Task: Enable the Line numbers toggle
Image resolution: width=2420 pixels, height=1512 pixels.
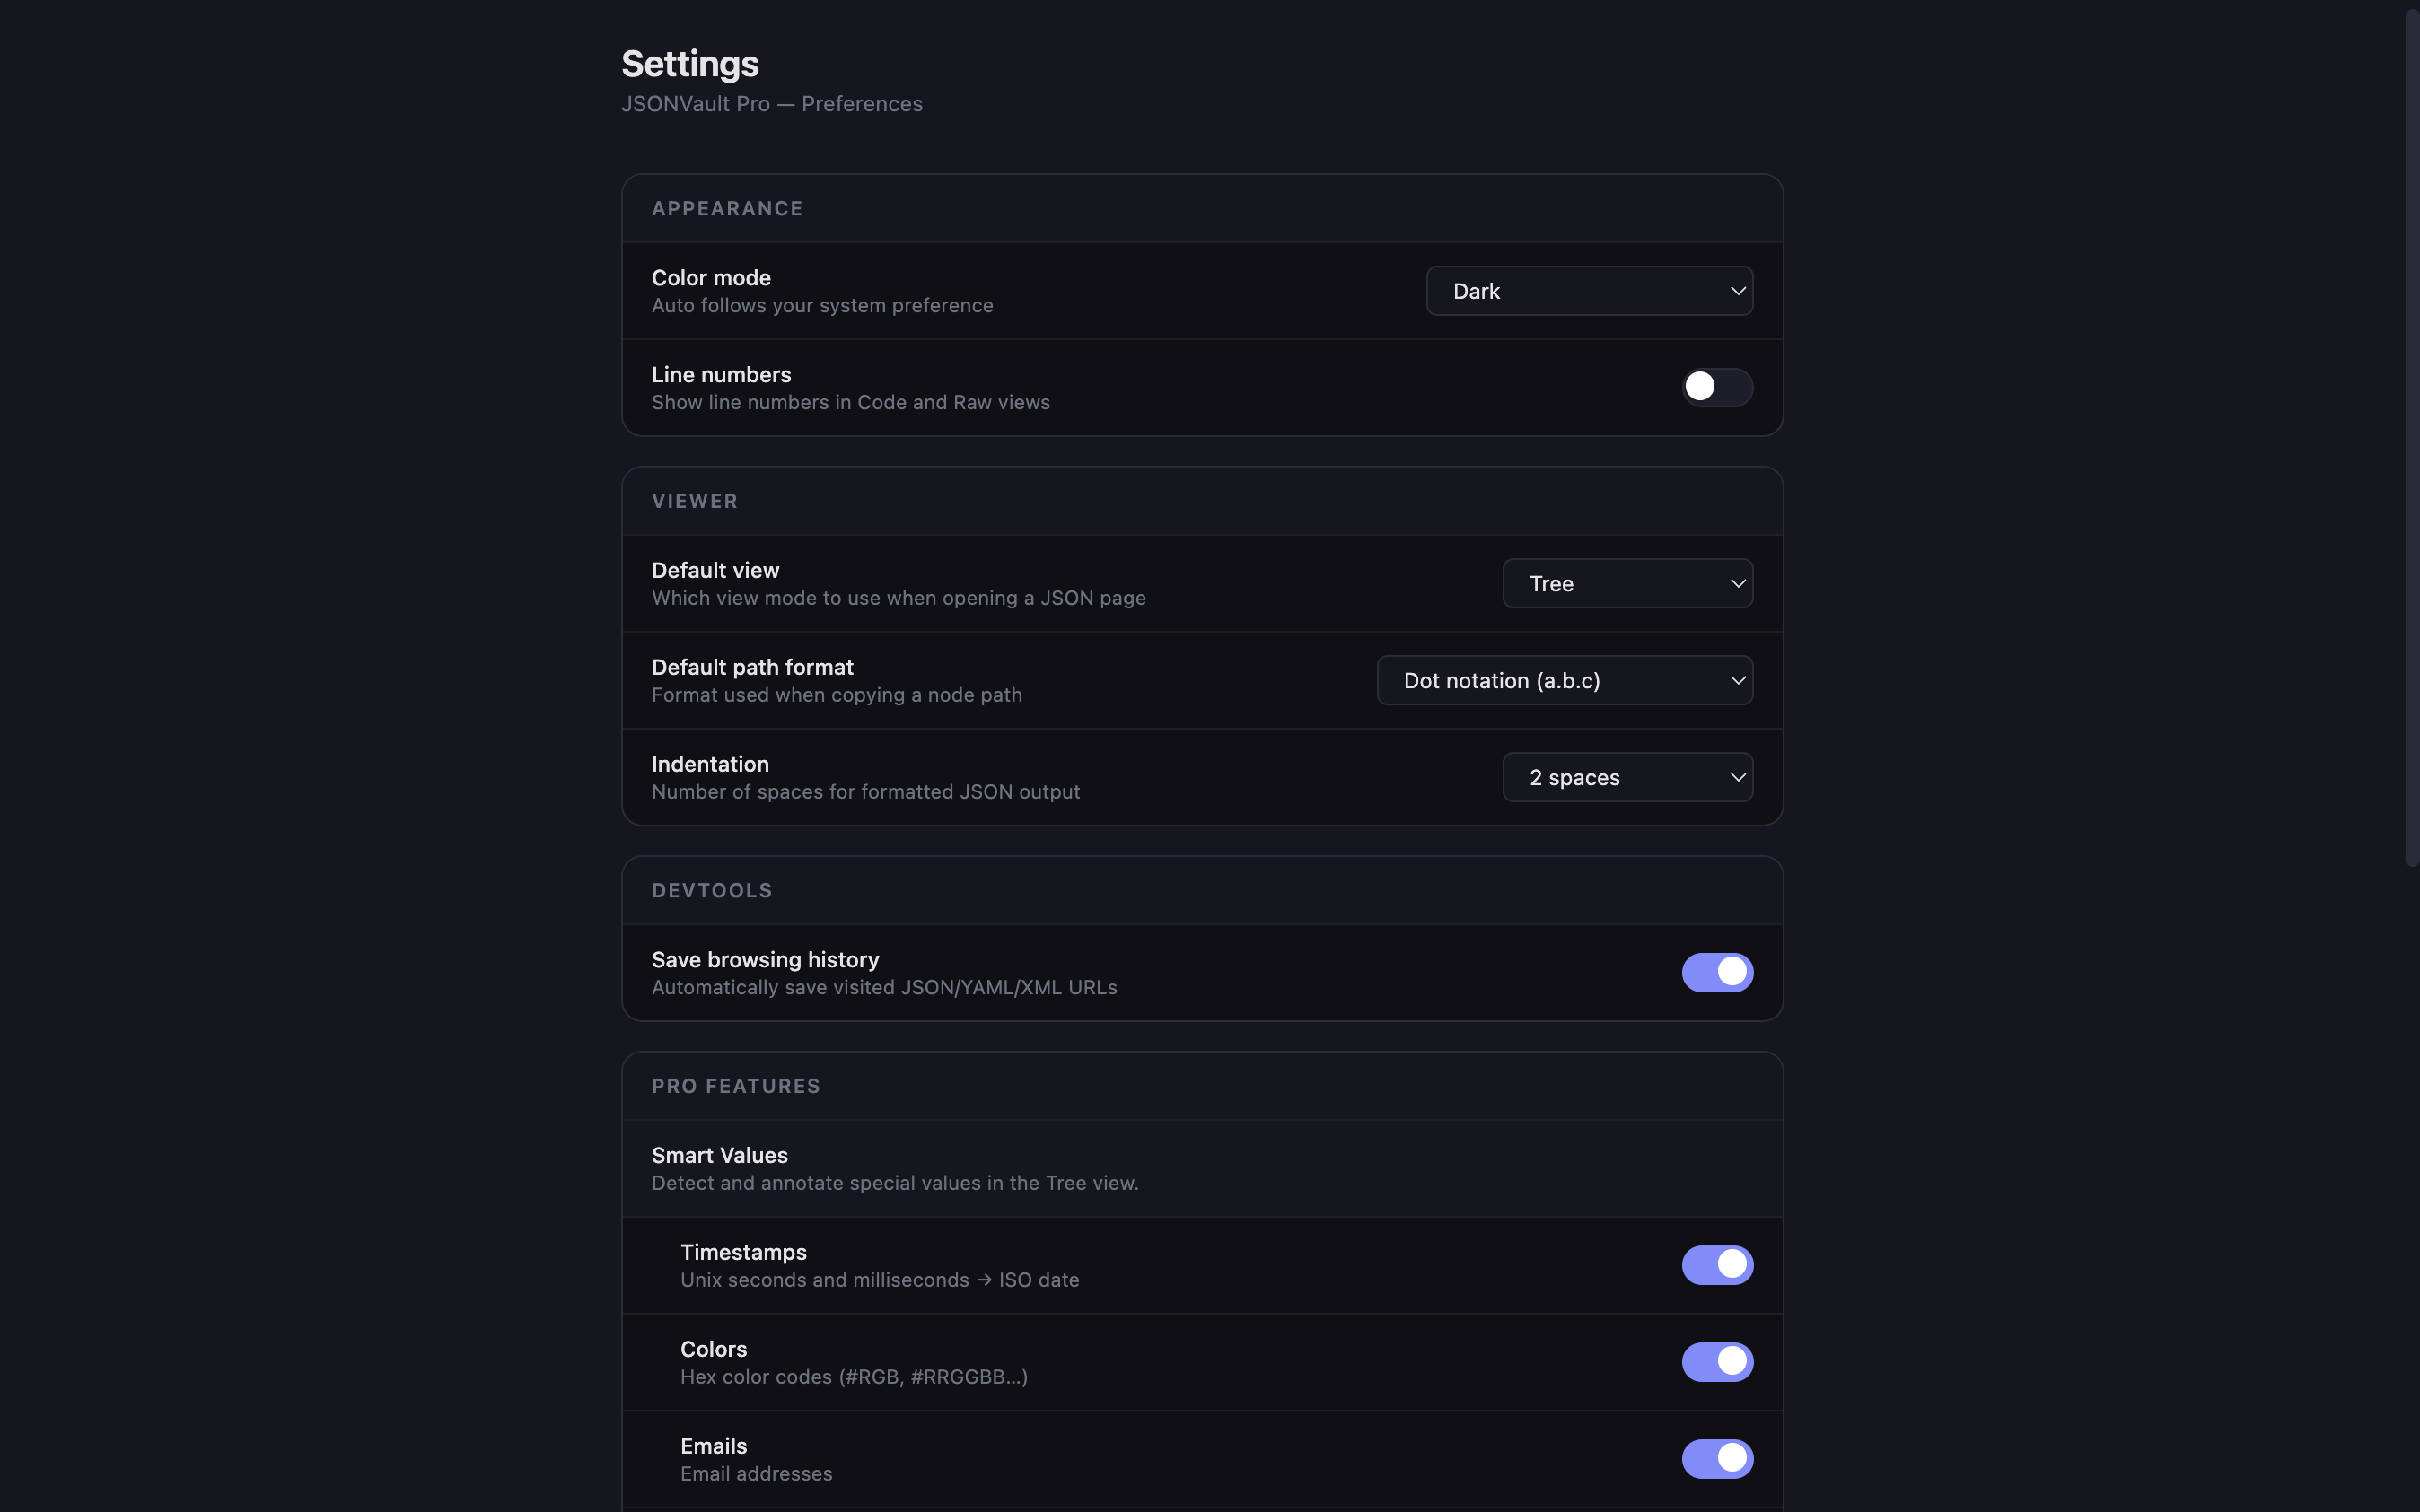Action: (1716, 387)
